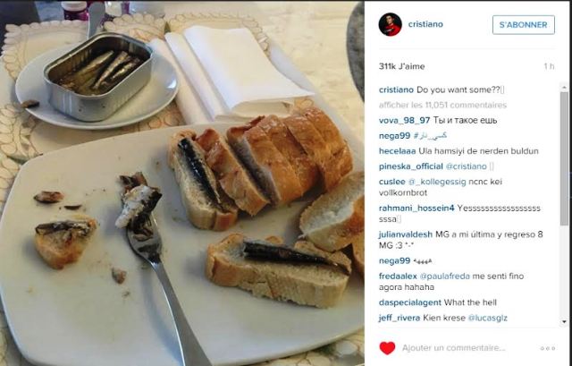Click the comments scrollbar thumb
The width and height of the screenshot is (572, 366).
tap(564, 158)
